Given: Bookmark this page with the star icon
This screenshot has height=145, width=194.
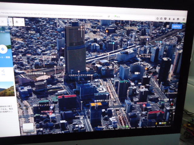Looking at the screenshot, I should [158, 18].
